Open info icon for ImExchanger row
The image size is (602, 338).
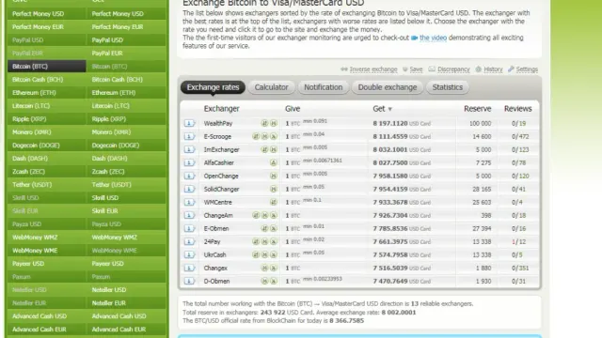click(189, 149)
